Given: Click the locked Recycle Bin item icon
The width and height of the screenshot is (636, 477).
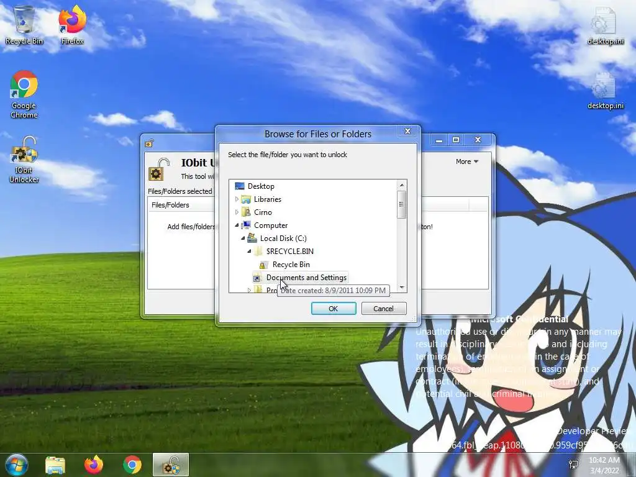Looking at the screenshot, I should (x=263, y=265).
